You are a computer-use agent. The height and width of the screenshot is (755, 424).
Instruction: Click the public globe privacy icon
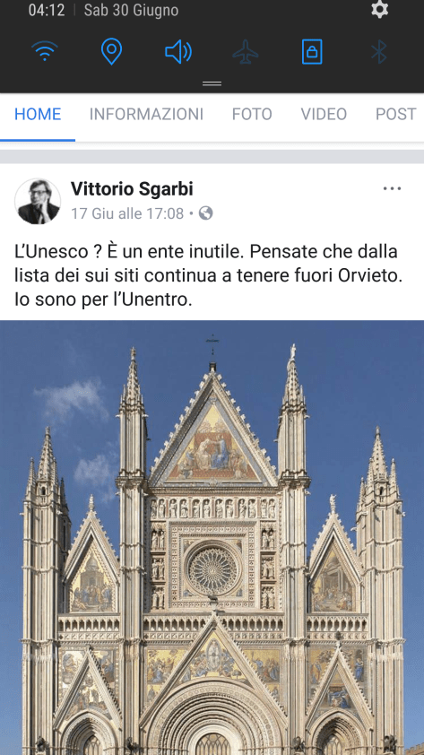point(206,213)
